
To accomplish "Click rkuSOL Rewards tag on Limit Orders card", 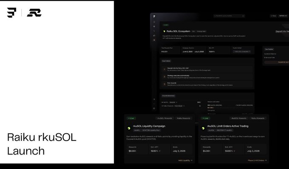I will [239, 118].
